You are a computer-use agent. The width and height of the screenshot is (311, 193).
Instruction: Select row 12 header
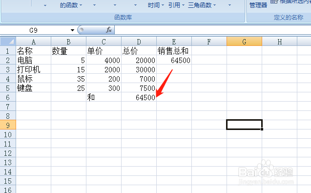click(8, 153)
